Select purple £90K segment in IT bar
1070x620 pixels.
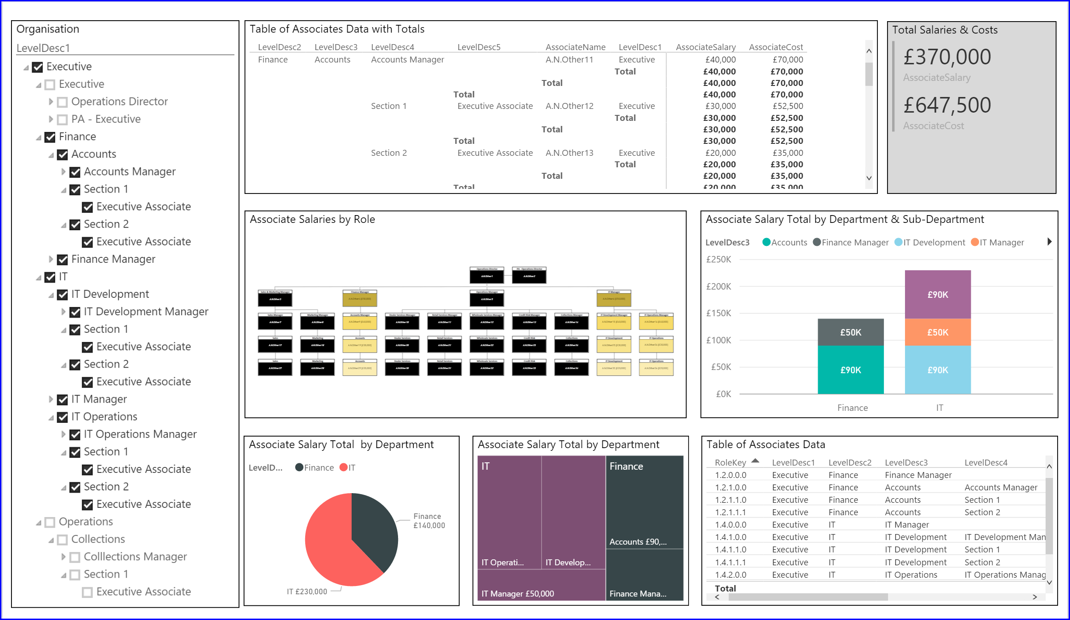tap(938, 295)
